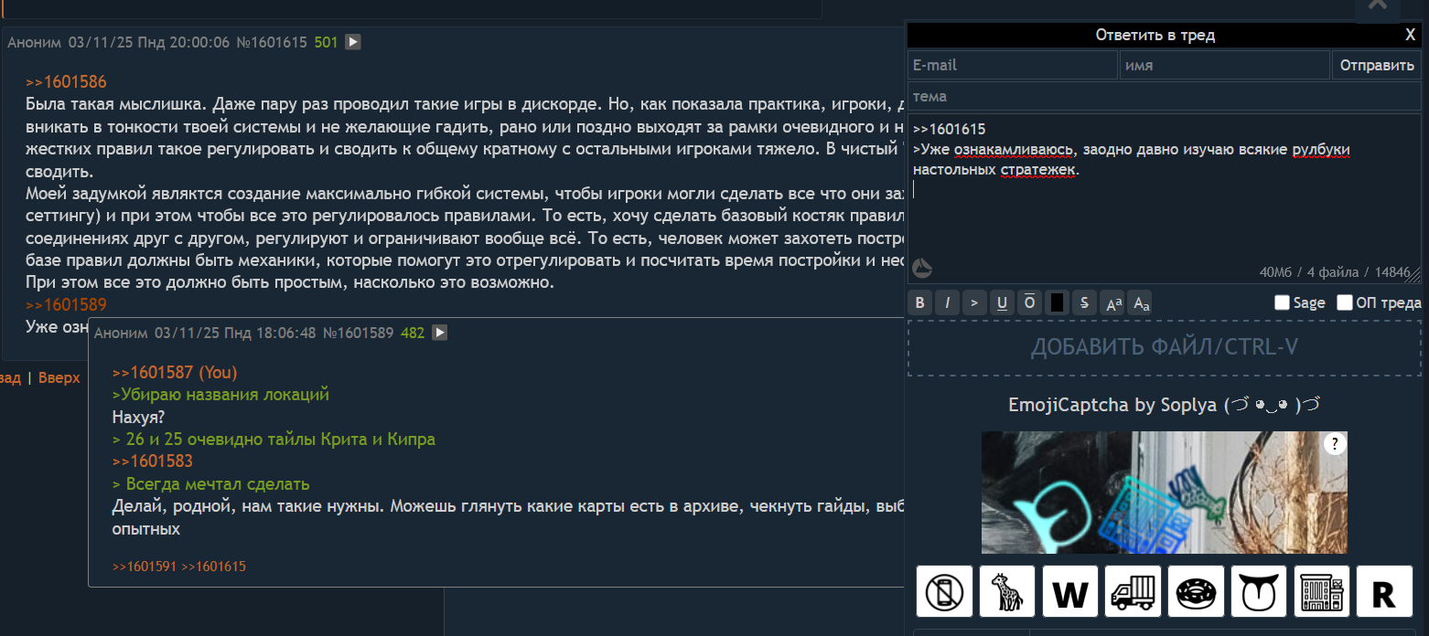Apply black spoiler color swatch

[1058, 302]
